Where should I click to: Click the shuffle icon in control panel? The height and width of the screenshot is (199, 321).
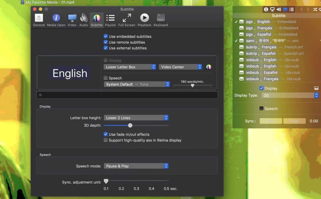(x=315, y=9)
